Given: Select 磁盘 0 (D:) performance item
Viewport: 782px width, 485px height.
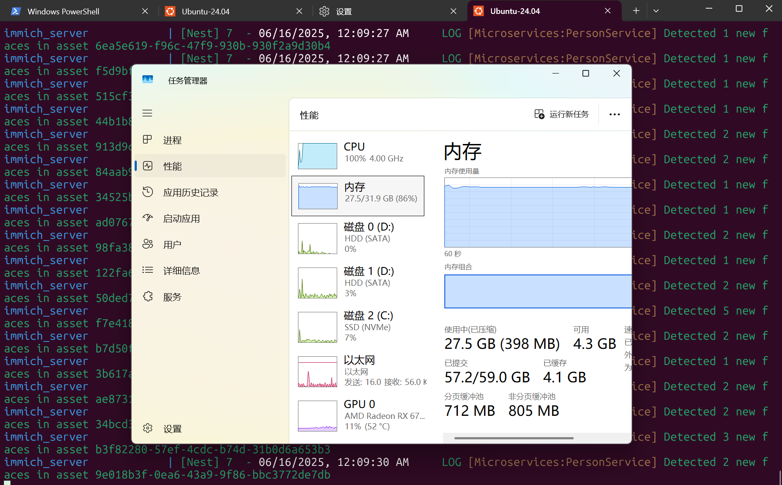Looking at the screenshot, I should (358, 238).
